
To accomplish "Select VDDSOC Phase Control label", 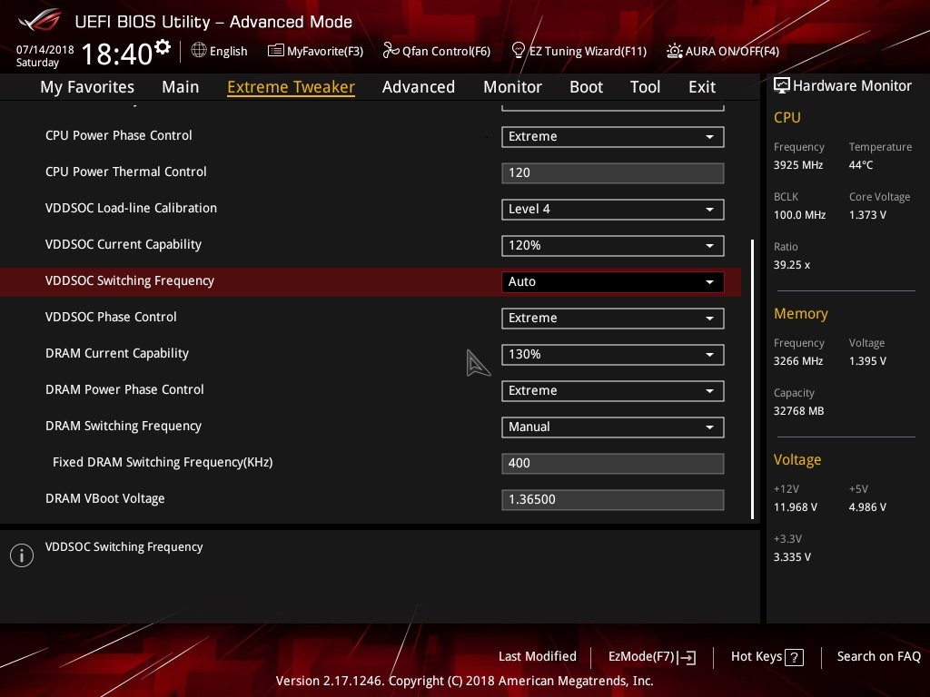I will (111, 317).
